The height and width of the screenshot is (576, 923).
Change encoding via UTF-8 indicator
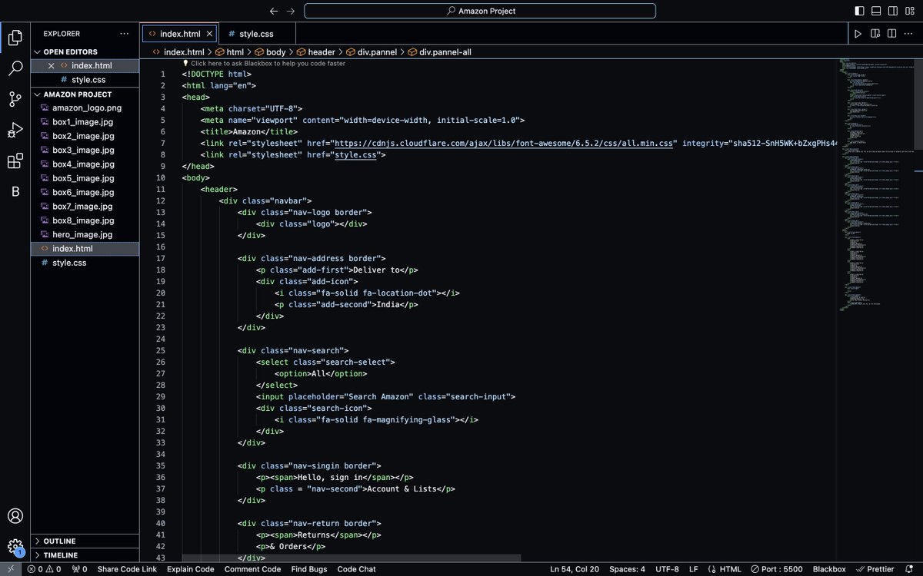click(665, 569)
